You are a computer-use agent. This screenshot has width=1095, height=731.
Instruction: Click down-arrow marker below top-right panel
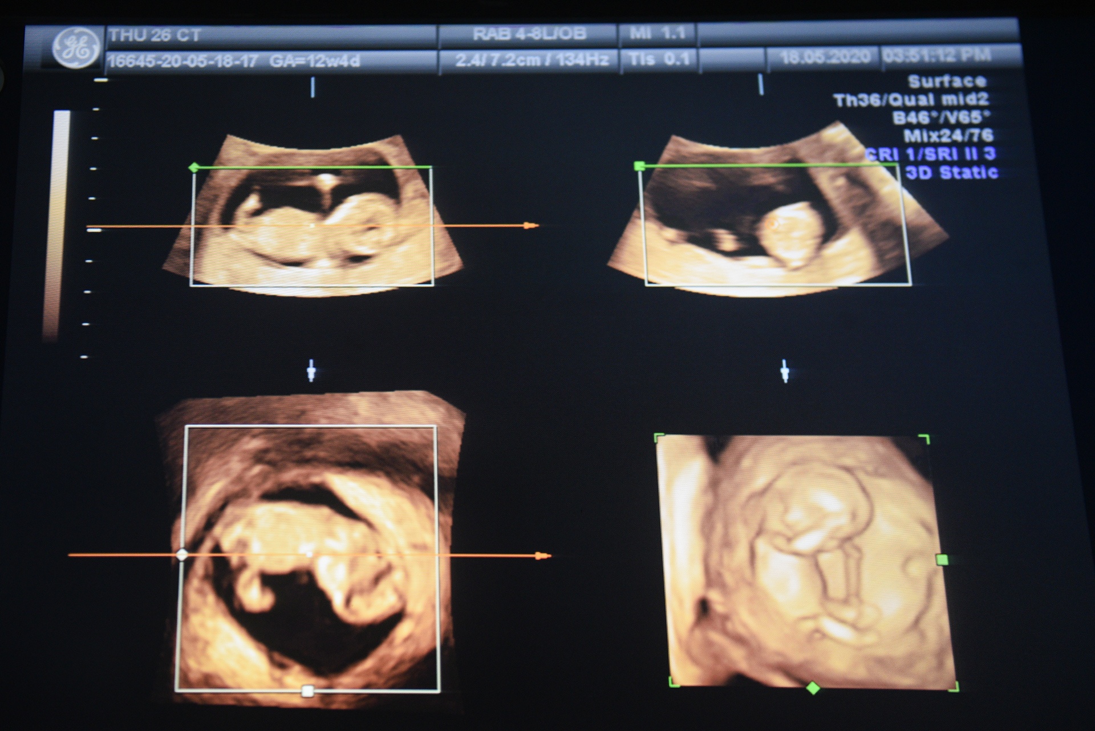(785, 371)
